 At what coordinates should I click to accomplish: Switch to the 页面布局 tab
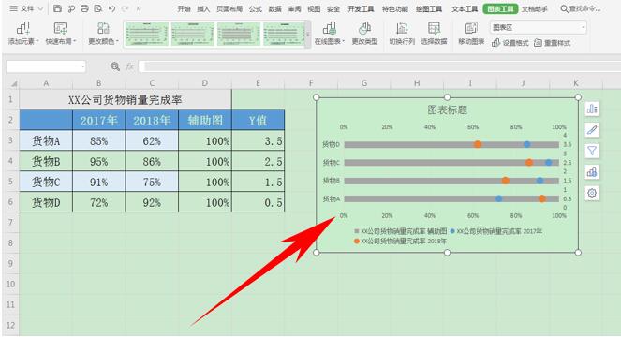[229, 8]
